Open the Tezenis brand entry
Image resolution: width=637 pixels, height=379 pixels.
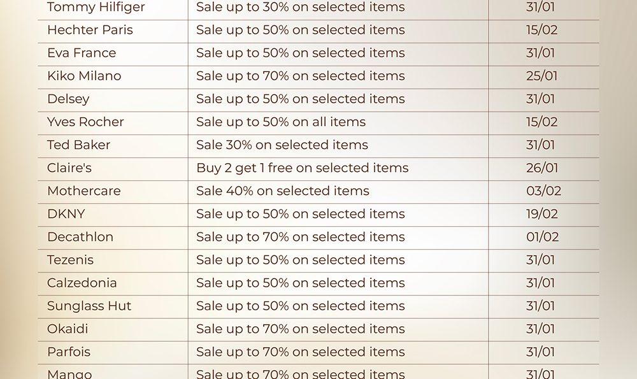pyautogui.click(x=70, y=260)
